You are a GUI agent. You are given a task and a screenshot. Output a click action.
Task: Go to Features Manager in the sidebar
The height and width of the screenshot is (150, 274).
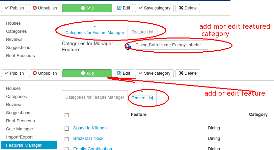[29, 145]
